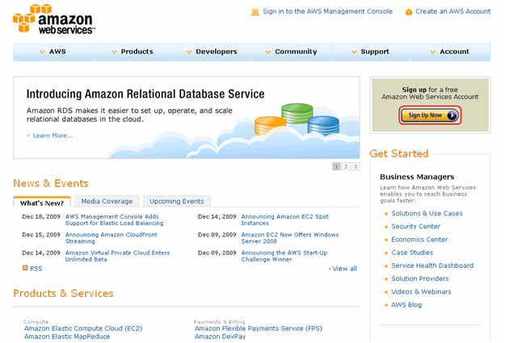Open Announcing Amazon EC2 Spot Instances news
This screenshot has height=343, width=505.
pyautogui.click(x=284, y=220)
